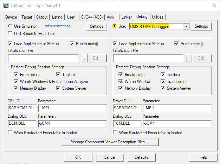
Task: Go to the Device tab
Action: coord(11,17)
